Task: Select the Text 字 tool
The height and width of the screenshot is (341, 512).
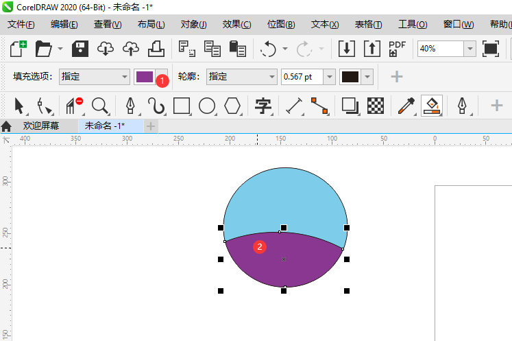Action: click(263, 106)
